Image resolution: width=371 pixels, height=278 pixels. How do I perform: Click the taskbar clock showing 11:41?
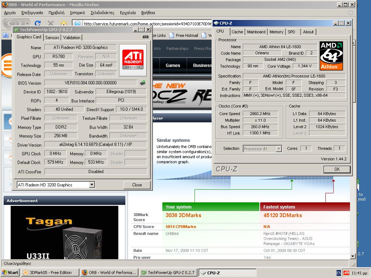click(359, 273)
